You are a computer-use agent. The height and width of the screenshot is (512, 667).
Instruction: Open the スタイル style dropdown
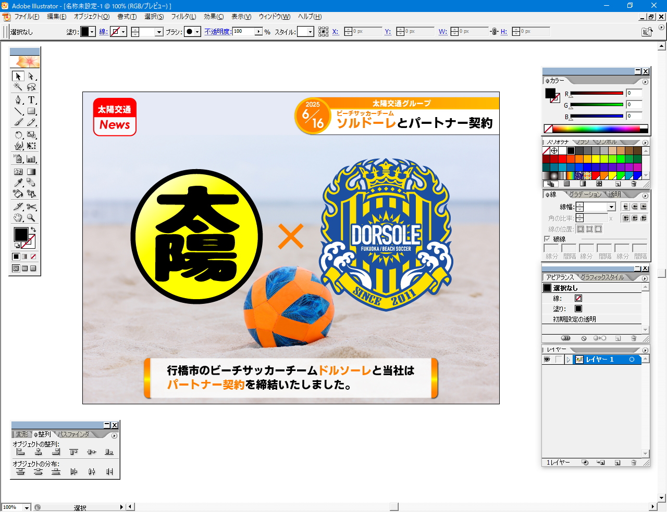(x=310, y=32)
